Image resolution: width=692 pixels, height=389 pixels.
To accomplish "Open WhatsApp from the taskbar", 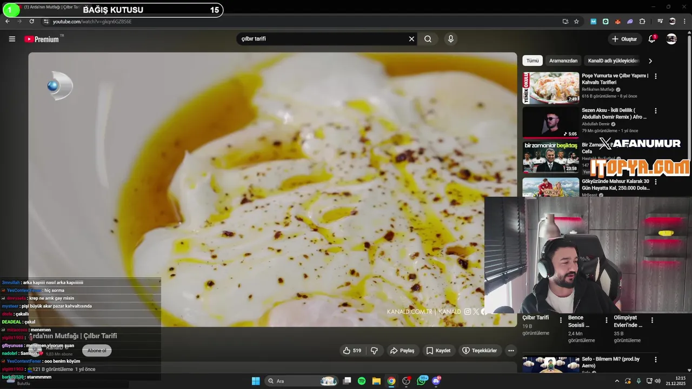I will tap(422, 381).
